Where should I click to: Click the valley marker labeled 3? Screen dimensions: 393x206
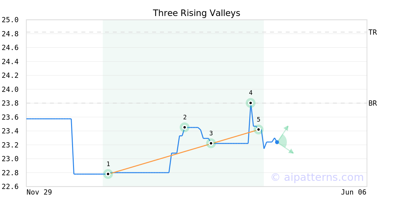pos(211,143)
